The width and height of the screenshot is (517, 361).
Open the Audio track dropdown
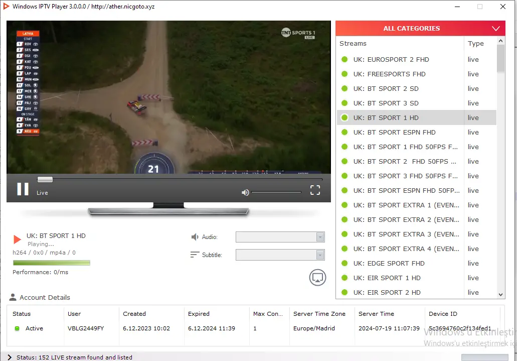click(280, 237)
